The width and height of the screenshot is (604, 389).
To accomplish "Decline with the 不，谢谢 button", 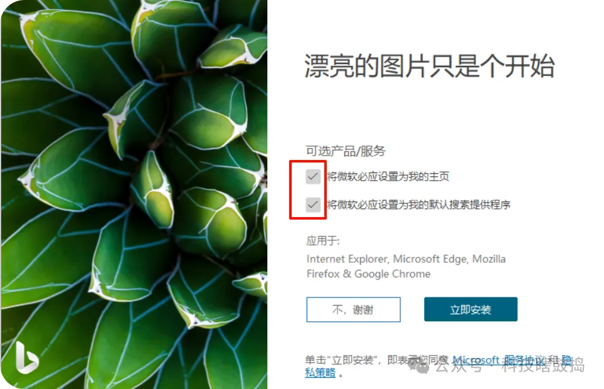I will point(353,309).
